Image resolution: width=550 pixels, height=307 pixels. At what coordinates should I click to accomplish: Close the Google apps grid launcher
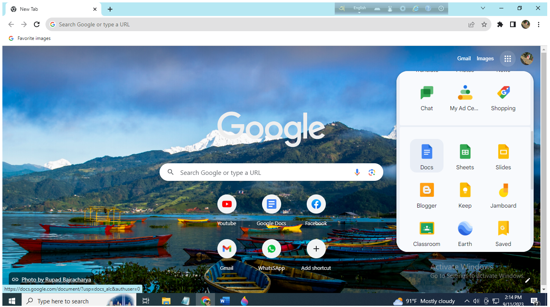point(507,59)
